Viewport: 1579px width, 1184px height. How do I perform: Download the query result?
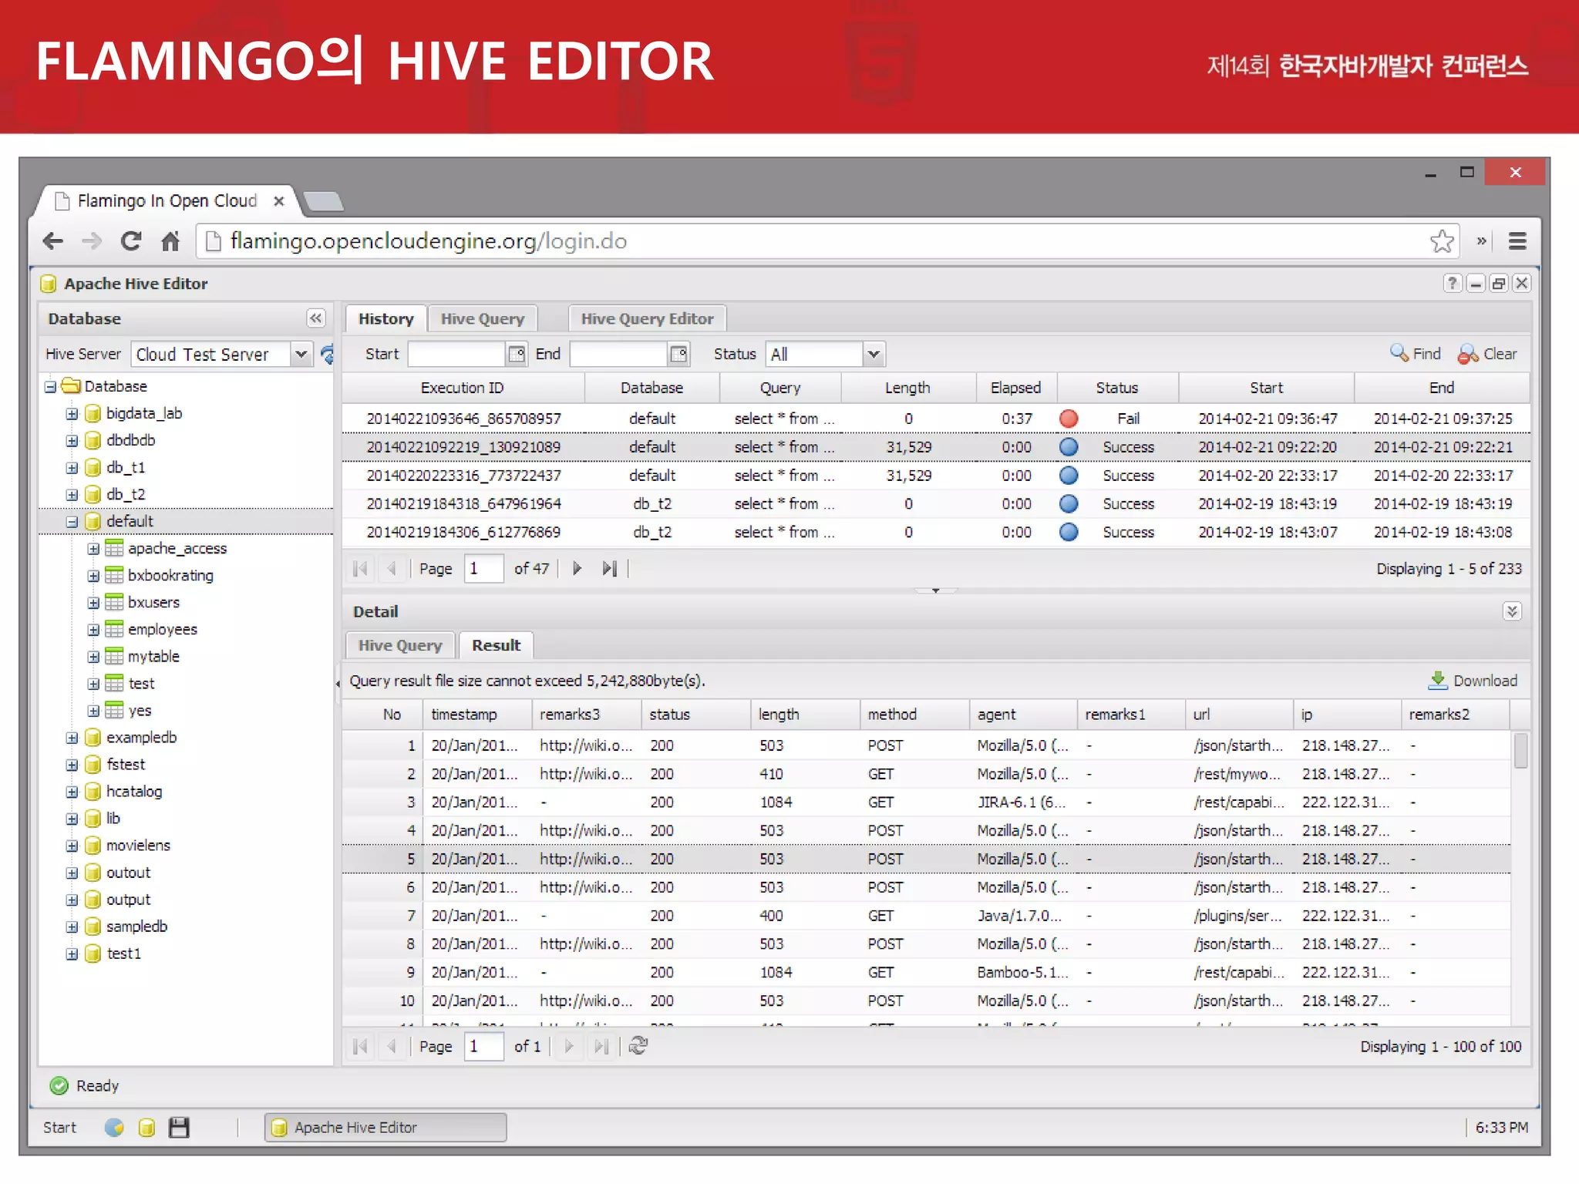1473,681
